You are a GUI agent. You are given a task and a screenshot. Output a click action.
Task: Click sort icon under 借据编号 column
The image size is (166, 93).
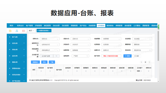(x=86, y=71)
